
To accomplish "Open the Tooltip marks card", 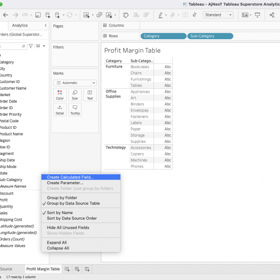I will 75,110.
